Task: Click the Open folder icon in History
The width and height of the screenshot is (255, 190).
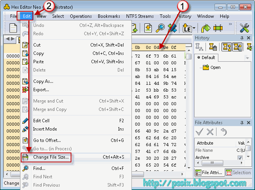Action: tap(206, 67)
